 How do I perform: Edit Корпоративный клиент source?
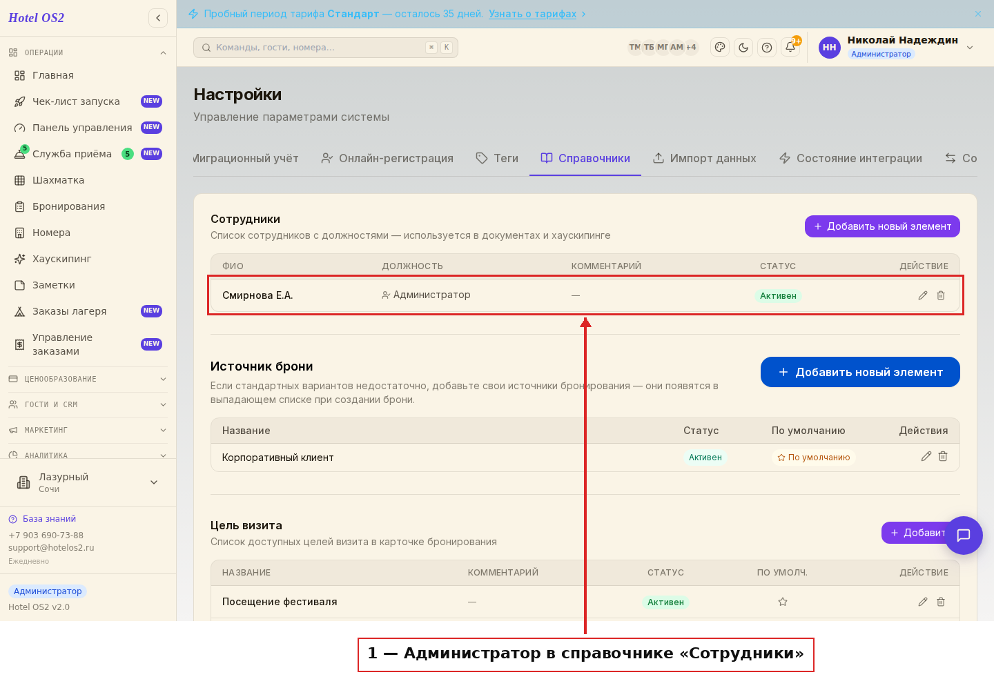[926, 456]
